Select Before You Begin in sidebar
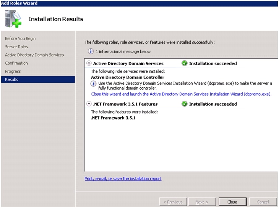 pos(20,38)
